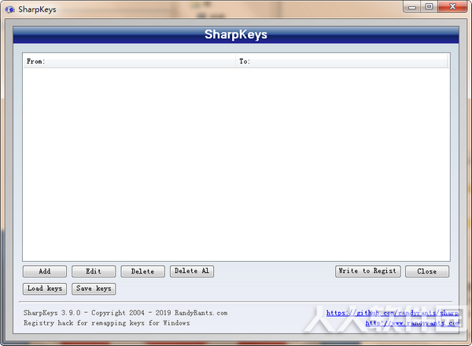Remove all mappings with Delete All
Image resolution: width=472 pixels, height=346 pixels.
click(192, 271)
